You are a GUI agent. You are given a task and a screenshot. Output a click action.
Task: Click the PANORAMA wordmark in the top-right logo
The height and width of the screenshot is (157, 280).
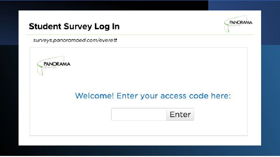tap(241, 22)
